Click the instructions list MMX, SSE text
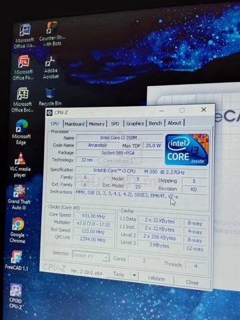This screenshot has height=320, width=240. coord(127,194)
